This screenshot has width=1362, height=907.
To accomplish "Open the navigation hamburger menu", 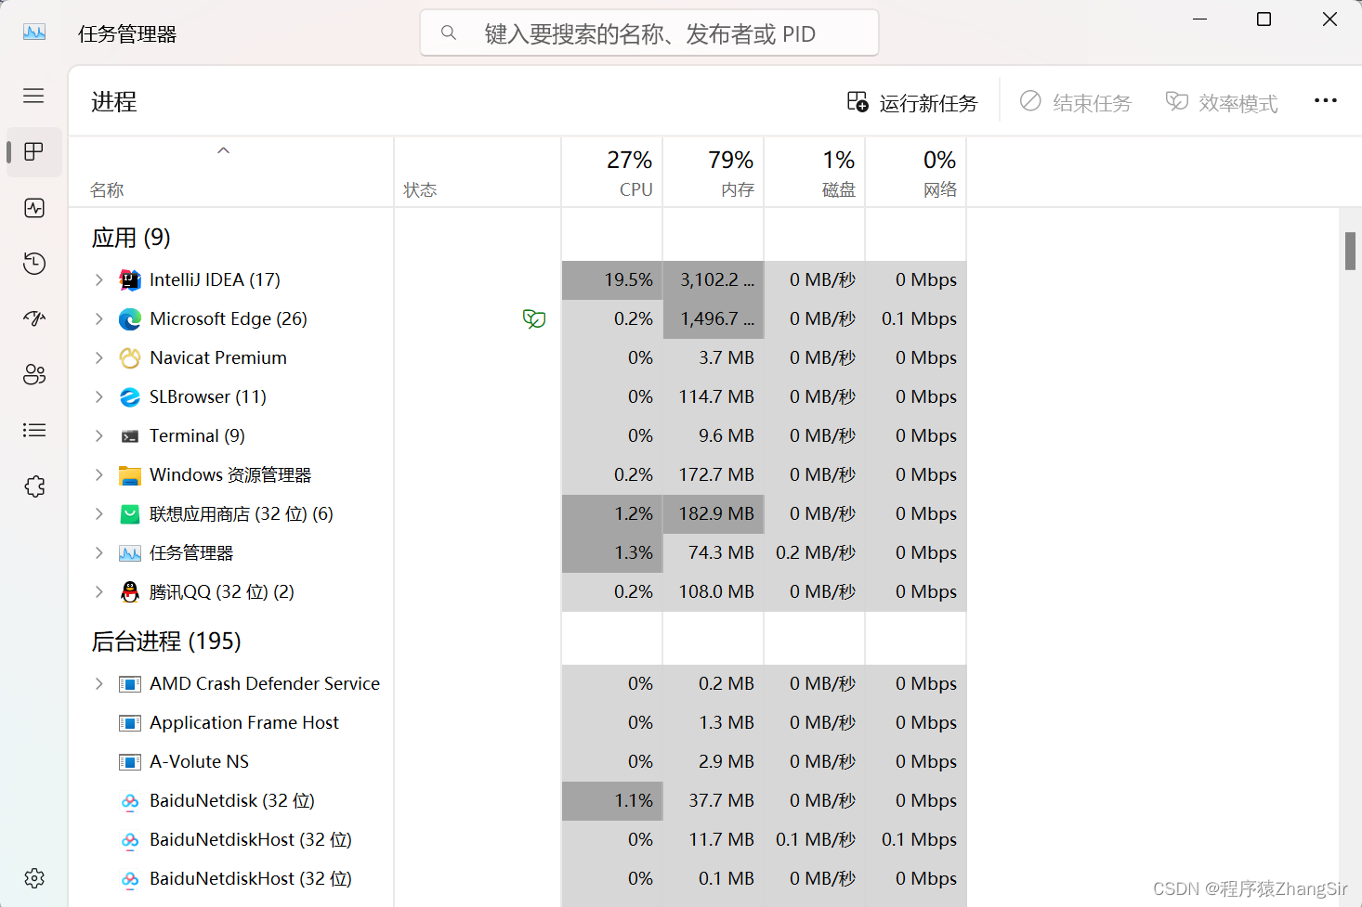I will [x=34, y=96].
